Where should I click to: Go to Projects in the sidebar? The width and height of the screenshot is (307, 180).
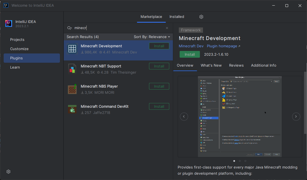click(x=17, y=40)
